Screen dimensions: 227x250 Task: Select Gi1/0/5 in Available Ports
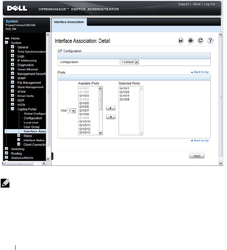(x=84, y=103)
